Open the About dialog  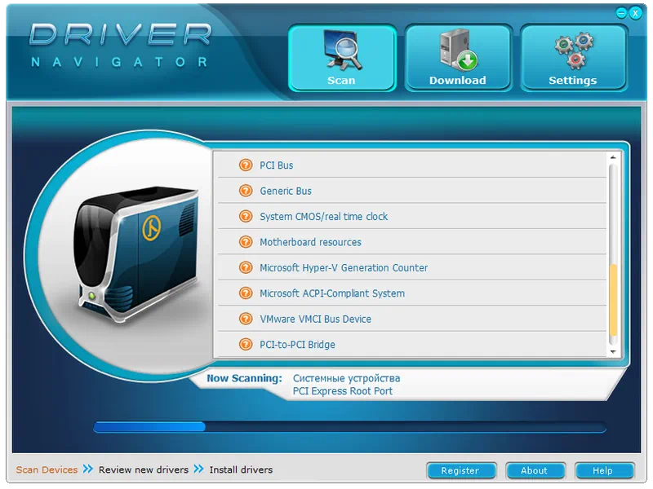[x=535, y=470]
